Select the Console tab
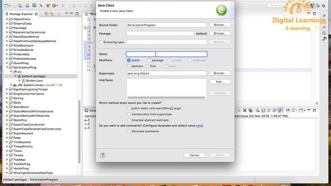This screenshot has height=186, width=331. [x=91, y=110]
